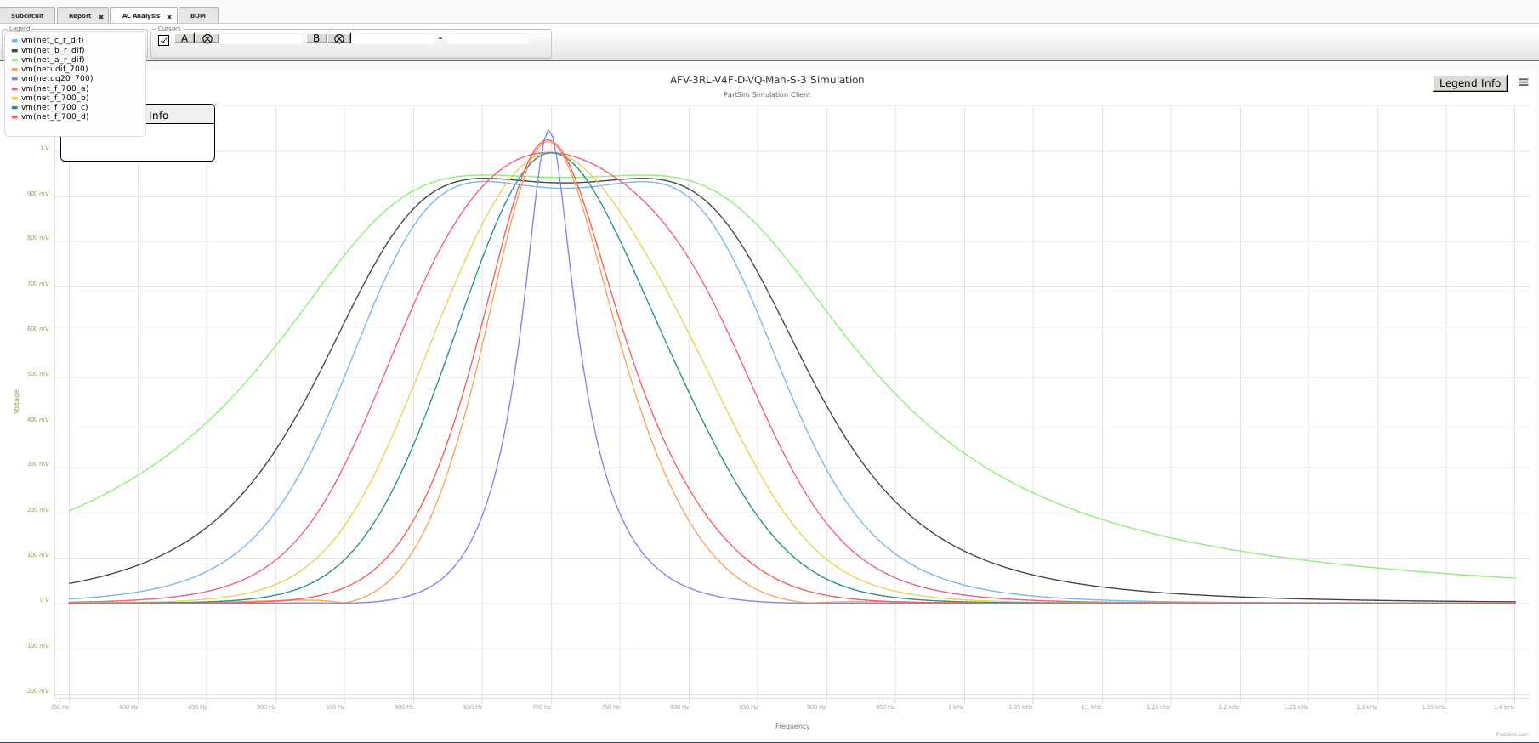Click the PartSim.com credit link
Image resolution: width=1539 pixels, height=743 pixels.
[x=1513, y=734]
